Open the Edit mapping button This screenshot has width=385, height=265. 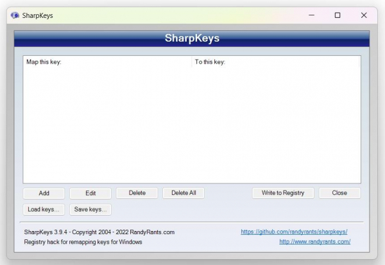(90, 193)
